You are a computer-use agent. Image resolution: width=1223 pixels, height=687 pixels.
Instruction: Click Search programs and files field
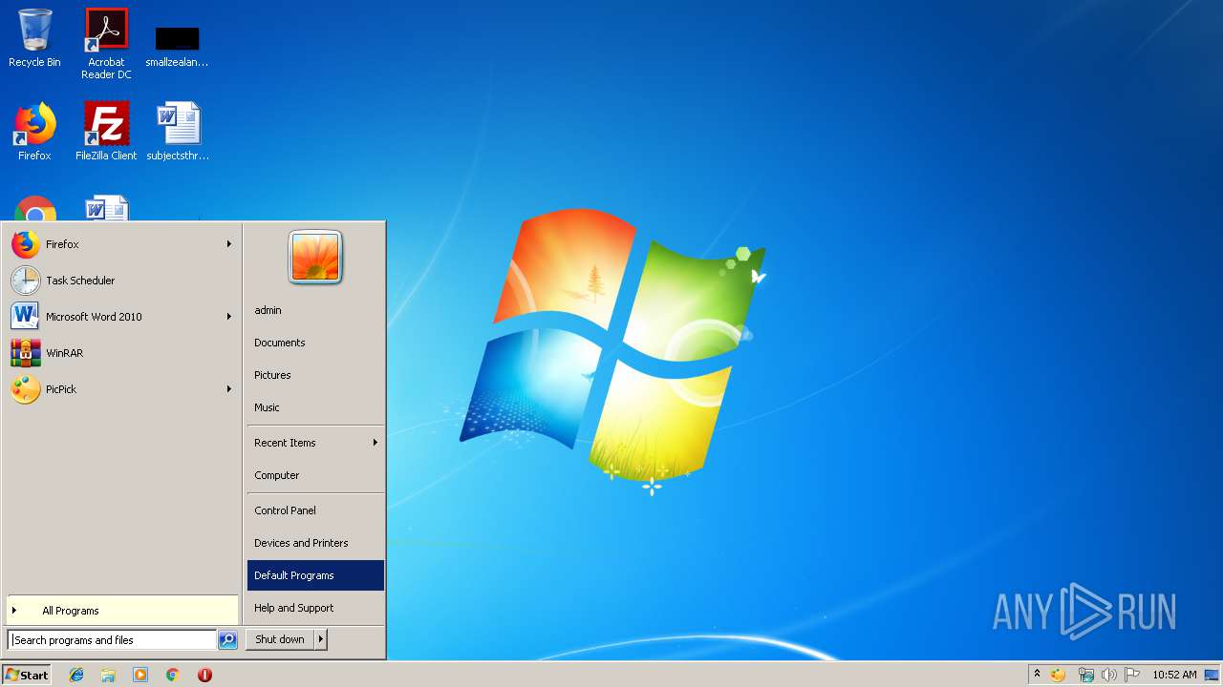coord(112,640)
